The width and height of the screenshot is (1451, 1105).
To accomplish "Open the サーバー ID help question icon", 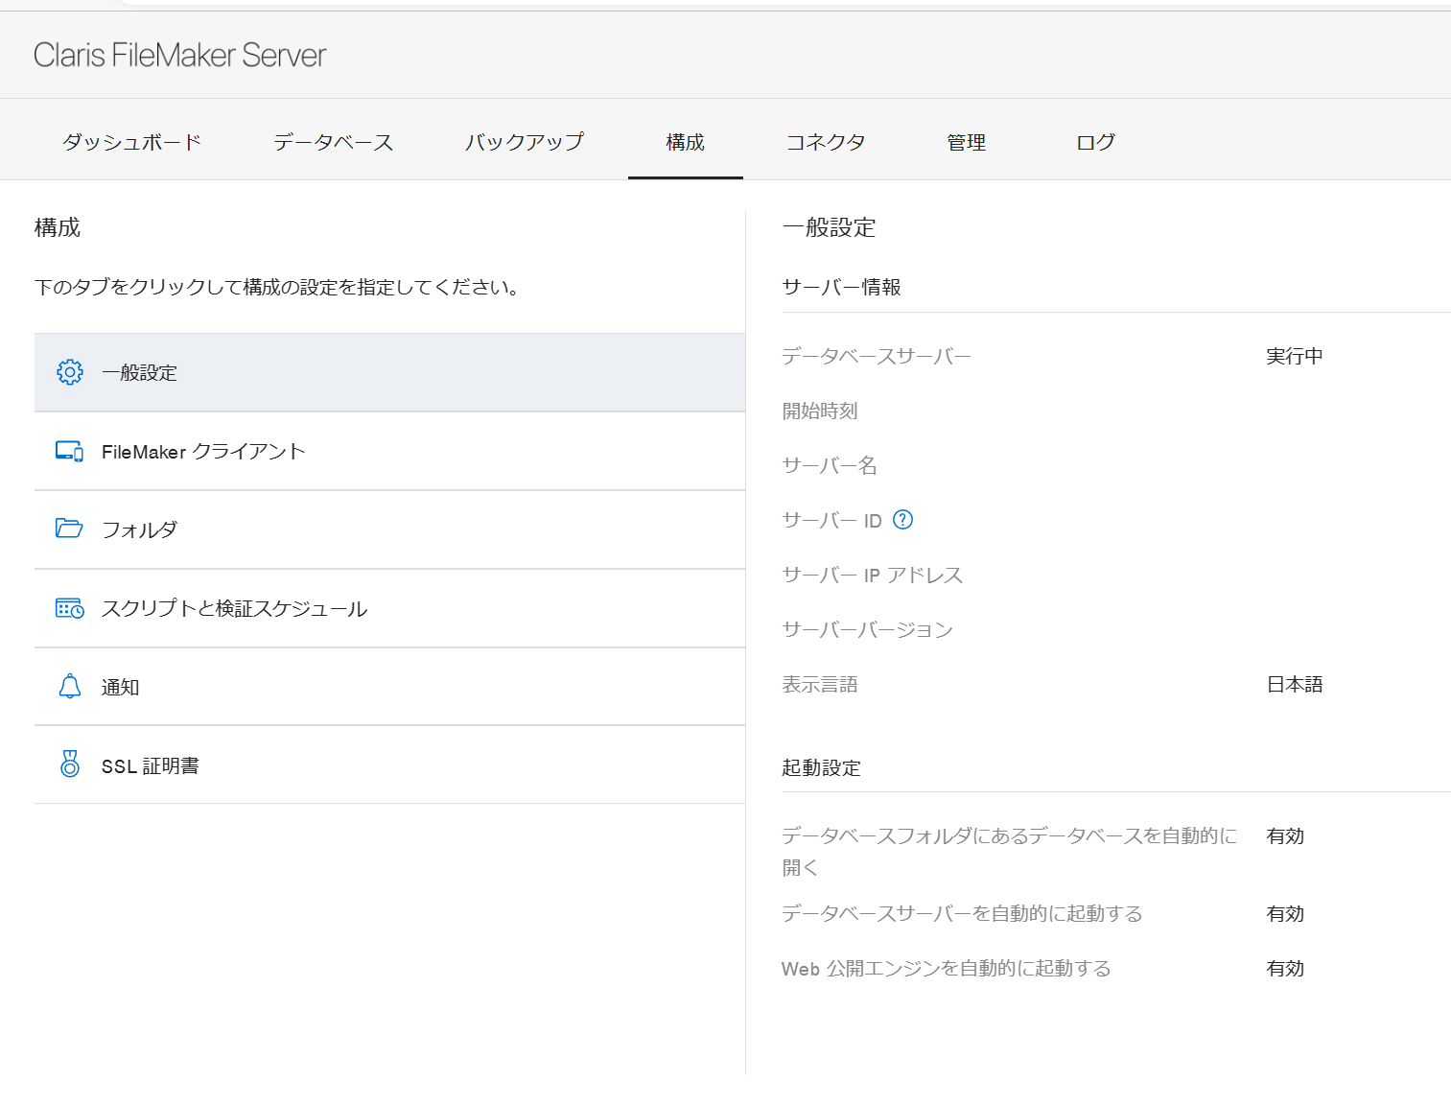I will click(902, 520).
